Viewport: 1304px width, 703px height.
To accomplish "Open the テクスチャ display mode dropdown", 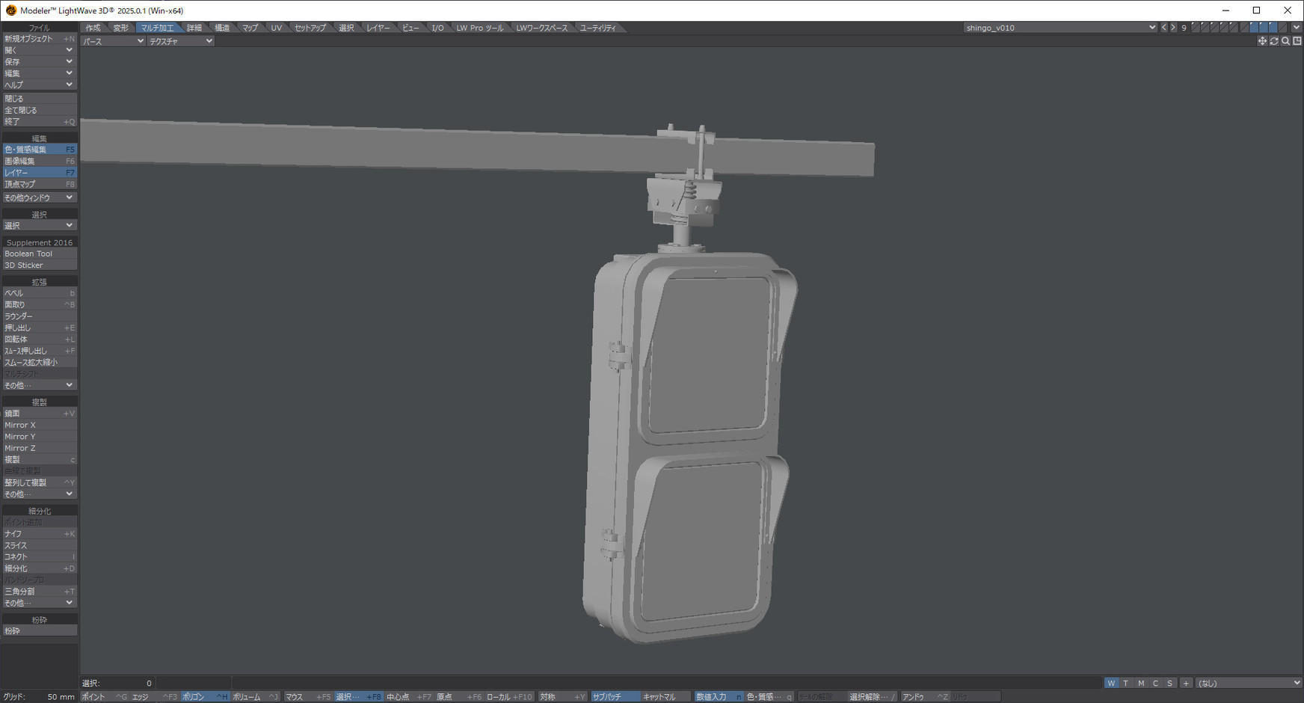I will pos(180,41).
